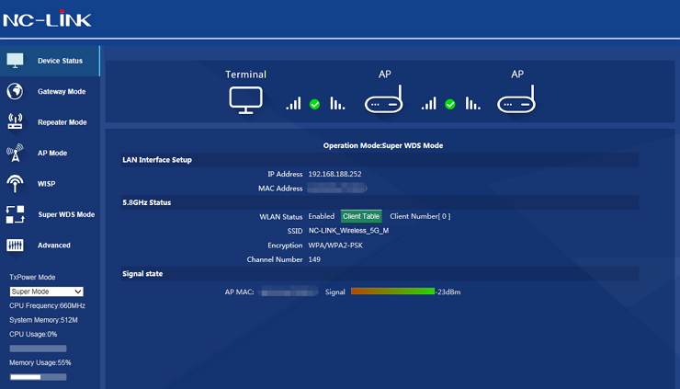This screenshot has height=389, width=680.
Task: Click the -23dBm signal value
Action: 448,292
